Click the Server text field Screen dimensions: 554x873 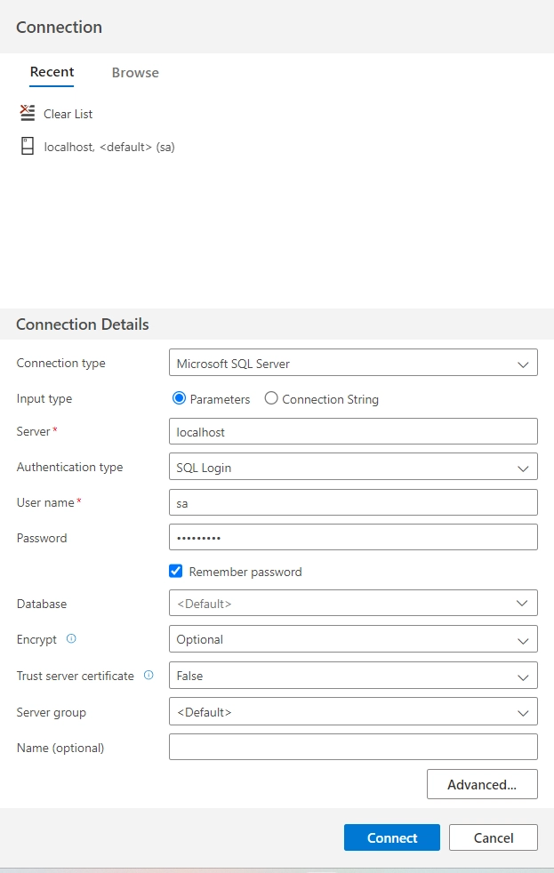click(353, 431)
